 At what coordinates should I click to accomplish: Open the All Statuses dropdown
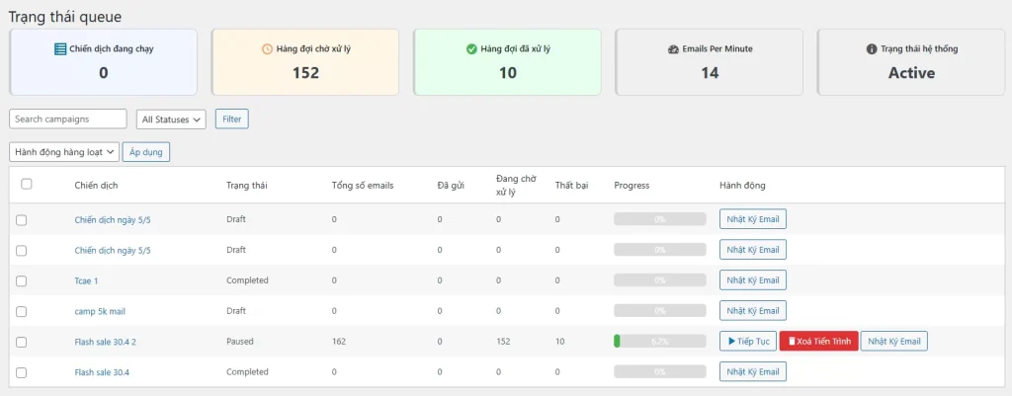pyautogui.click(x=171, y=119)
